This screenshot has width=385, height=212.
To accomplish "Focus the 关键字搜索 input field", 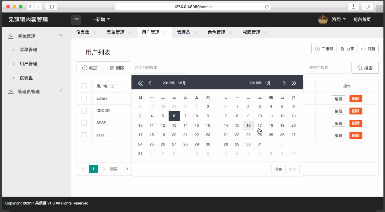I will pyautogui.click(x=328, y=67).
